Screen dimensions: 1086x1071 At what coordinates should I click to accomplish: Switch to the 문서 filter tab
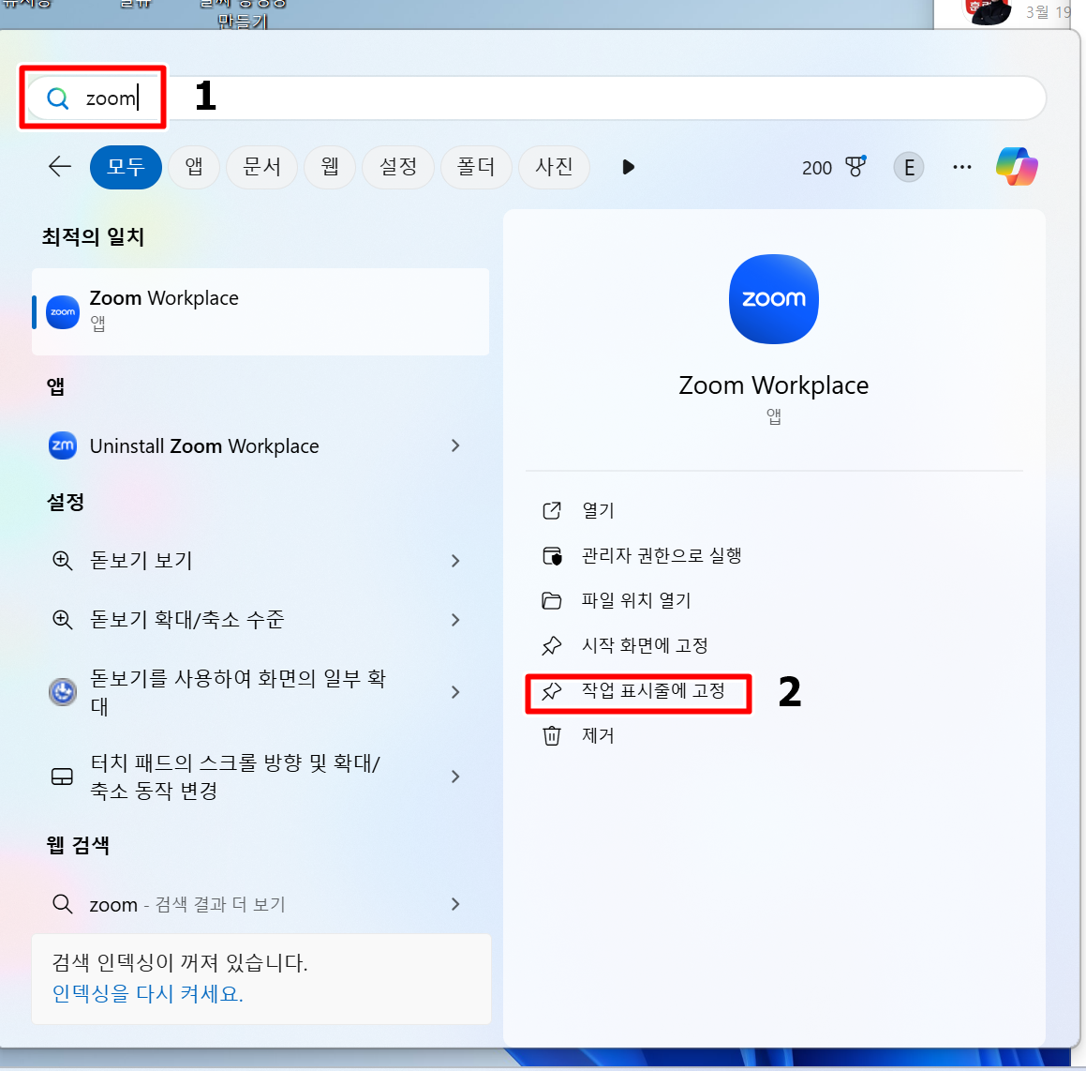coord(261,167)
